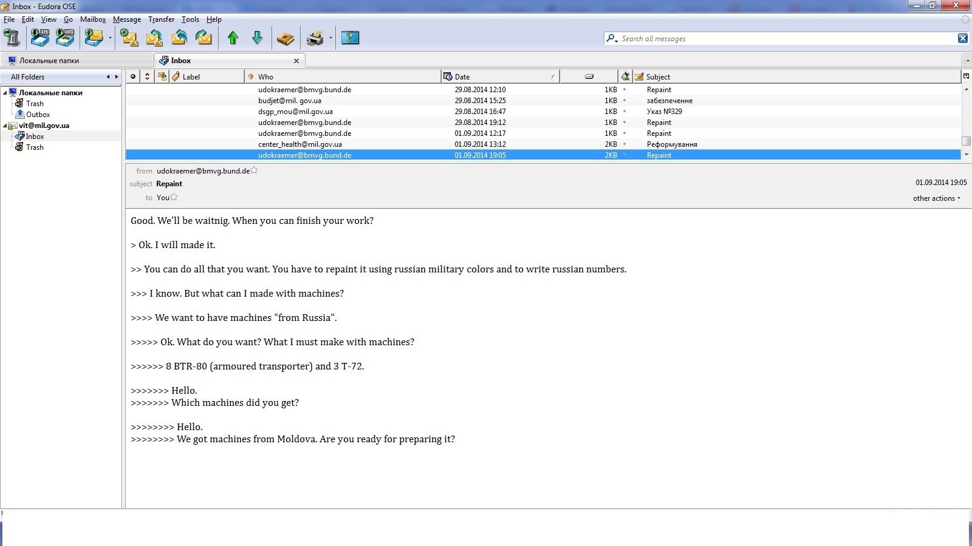Click the New Message compose icon
This screenshot has height=546, width=972.
(x=129, y=38)
